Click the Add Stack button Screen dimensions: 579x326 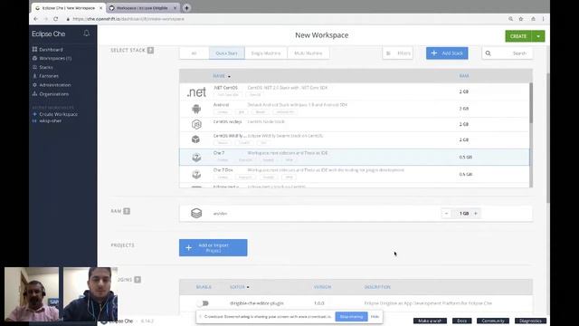pos(447,53)
